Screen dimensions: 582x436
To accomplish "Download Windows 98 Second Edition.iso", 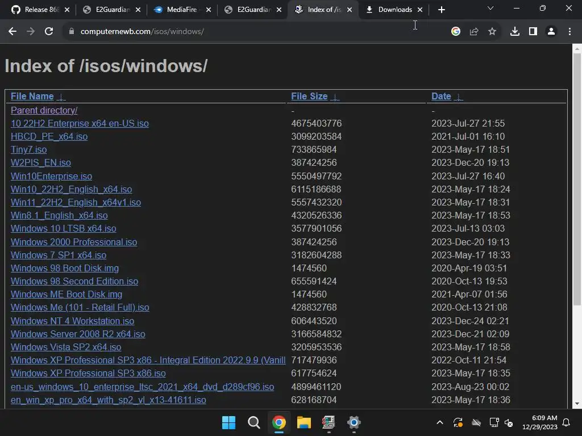I will coord(74,281).
